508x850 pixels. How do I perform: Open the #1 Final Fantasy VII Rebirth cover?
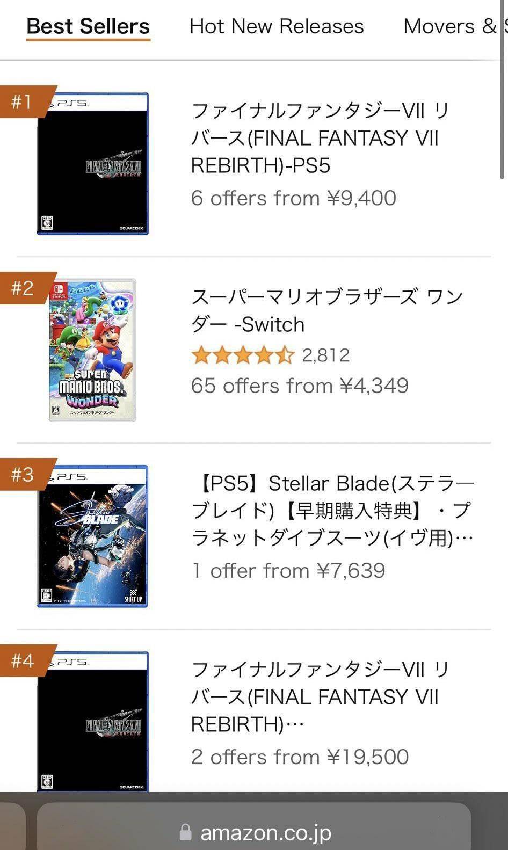[x=92, y=164]
